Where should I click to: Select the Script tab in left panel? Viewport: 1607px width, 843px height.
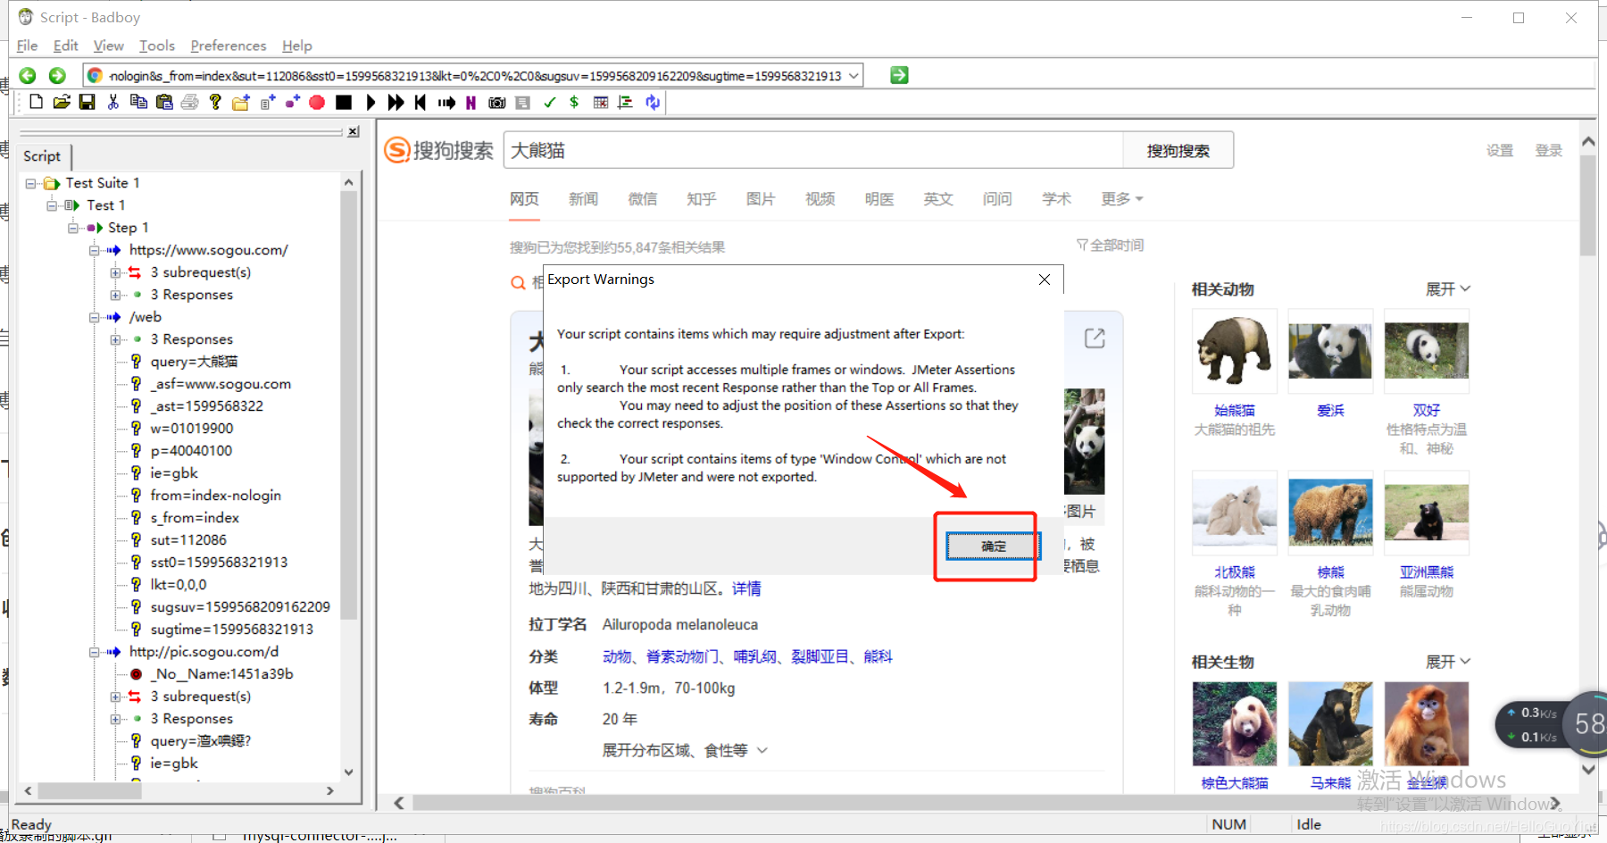click(x=42, y=156)
